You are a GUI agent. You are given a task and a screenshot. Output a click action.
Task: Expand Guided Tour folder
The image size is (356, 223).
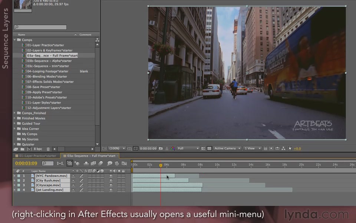pos(15,123)
